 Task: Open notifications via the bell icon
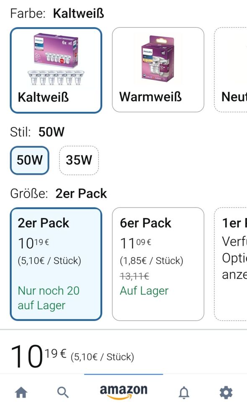click(184, 393)
